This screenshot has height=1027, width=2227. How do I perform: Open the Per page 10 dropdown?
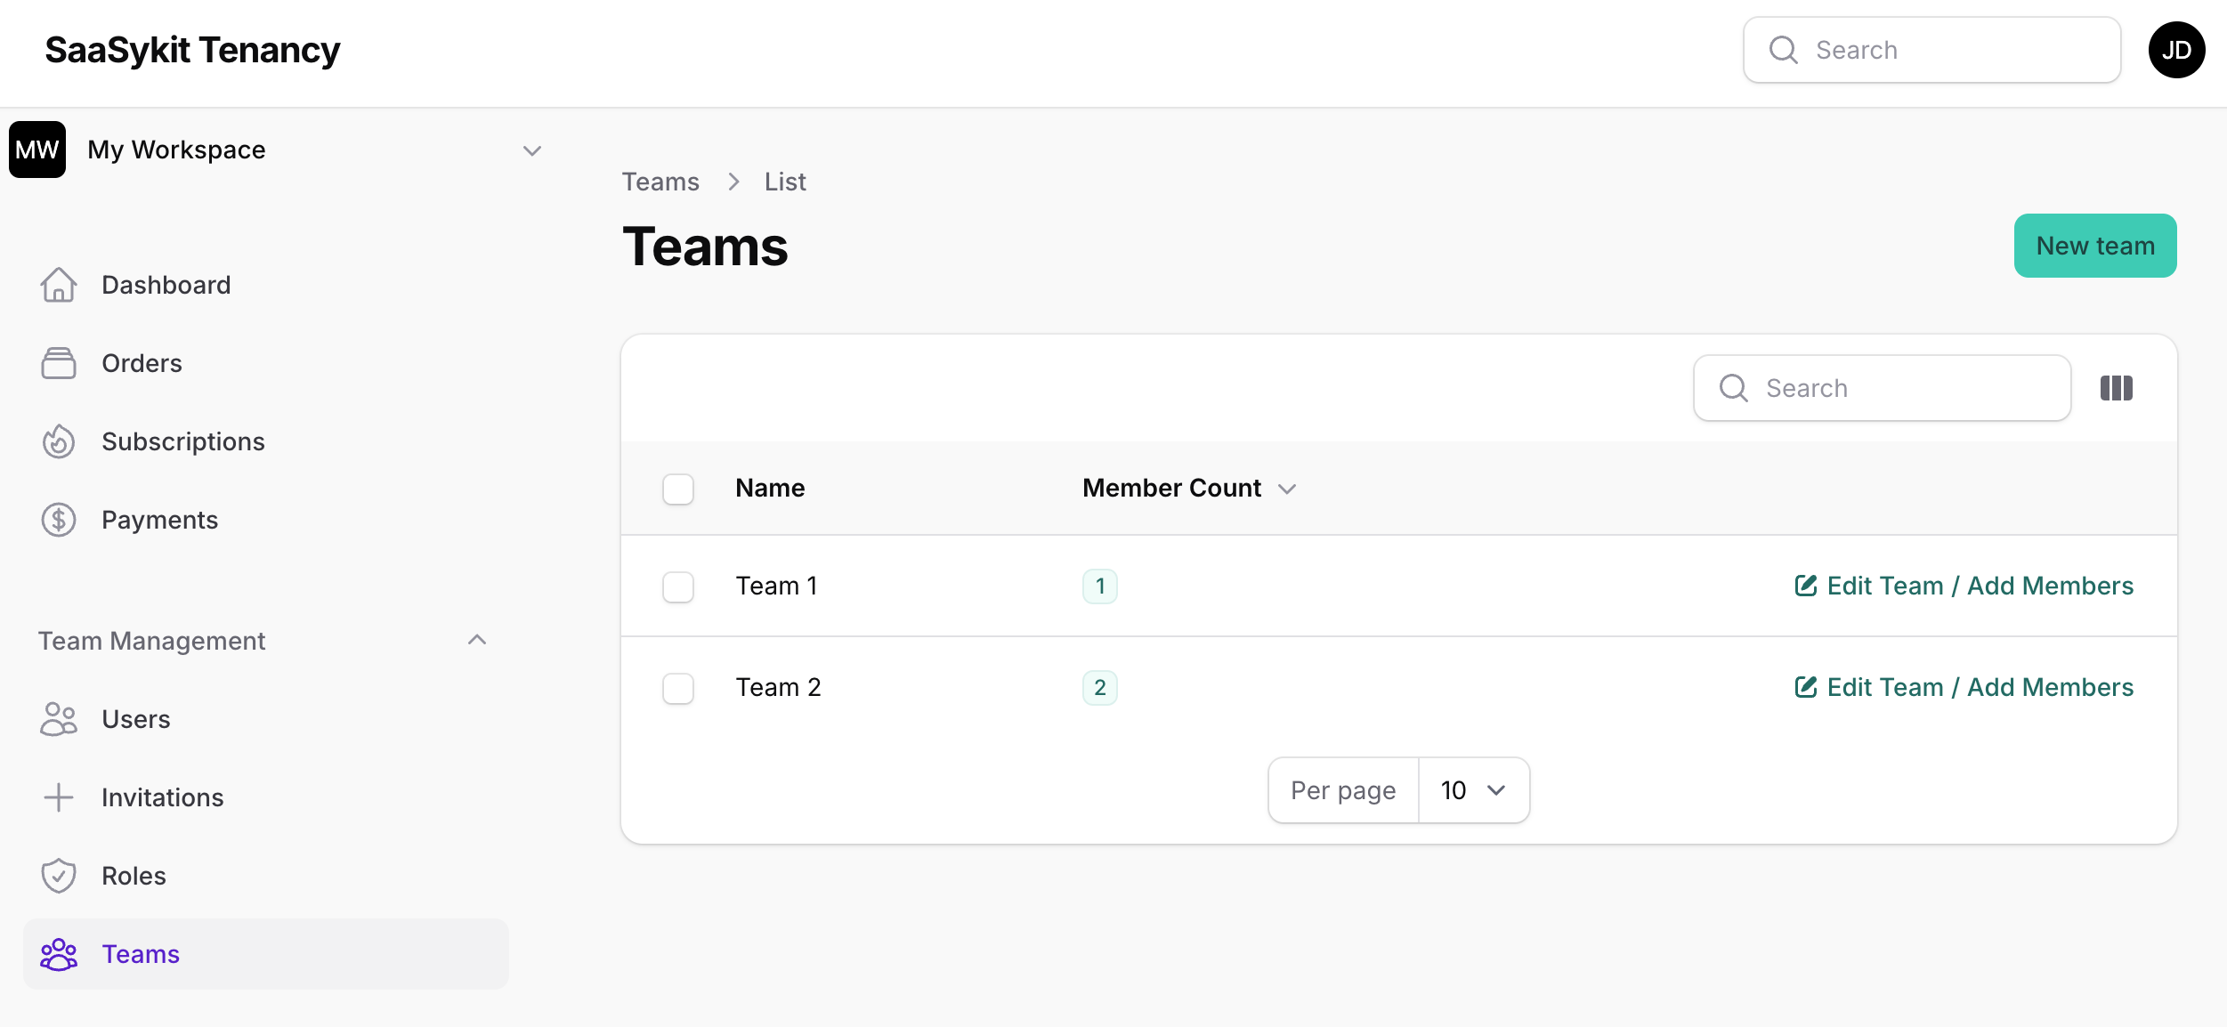(1473, 790)
